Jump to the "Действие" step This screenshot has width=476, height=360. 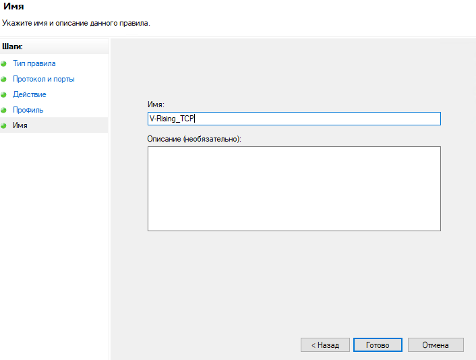pyautogui.click(x=30, y=94)
